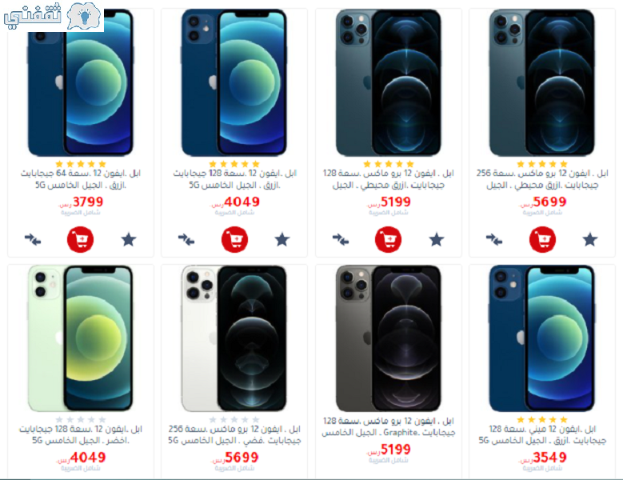The width and height of the screenshot is (623, 480).
Task: Favorite the 5699 blue Pro Max with star
Action: [590, 240]
